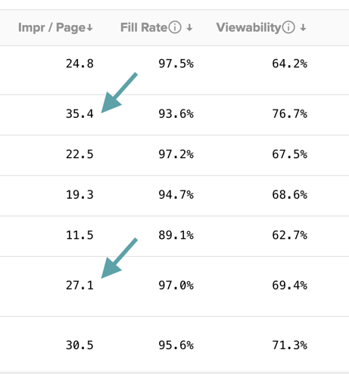Click the 24.8 Impr / Page cell
Viewport: 349px width, 390px height.
tap(79, 63)
